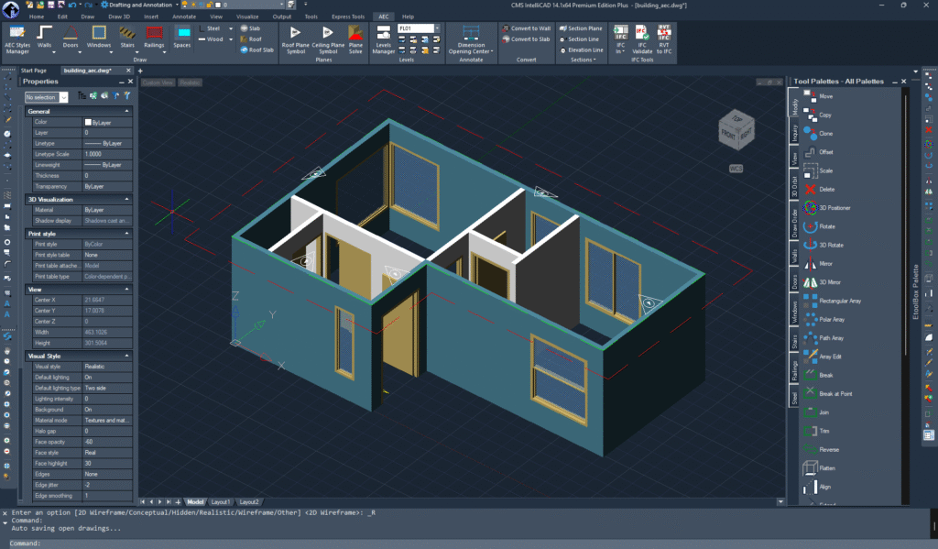Open the Levels Manager
938x549 pixels.
(x=383, y=37)
